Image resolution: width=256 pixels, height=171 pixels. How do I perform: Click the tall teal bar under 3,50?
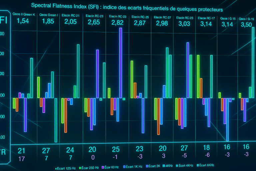point(253,62)
